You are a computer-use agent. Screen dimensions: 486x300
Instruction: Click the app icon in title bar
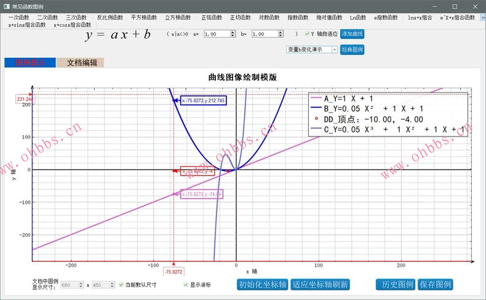6,6
